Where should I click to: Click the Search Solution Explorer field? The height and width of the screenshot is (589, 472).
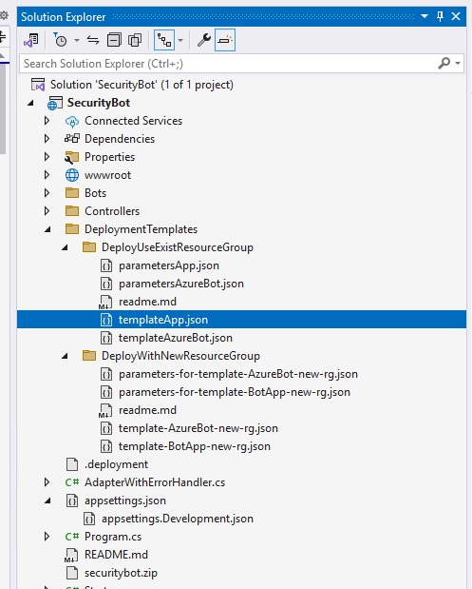pos(241,64)
